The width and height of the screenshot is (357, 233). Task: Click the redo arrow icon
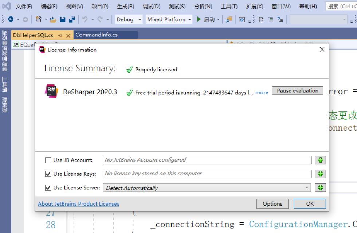click(100, 19)
